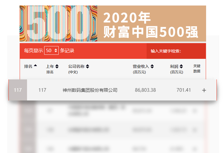
Task: Sort by 公司名称 column arrows
Action: [88, 66]
